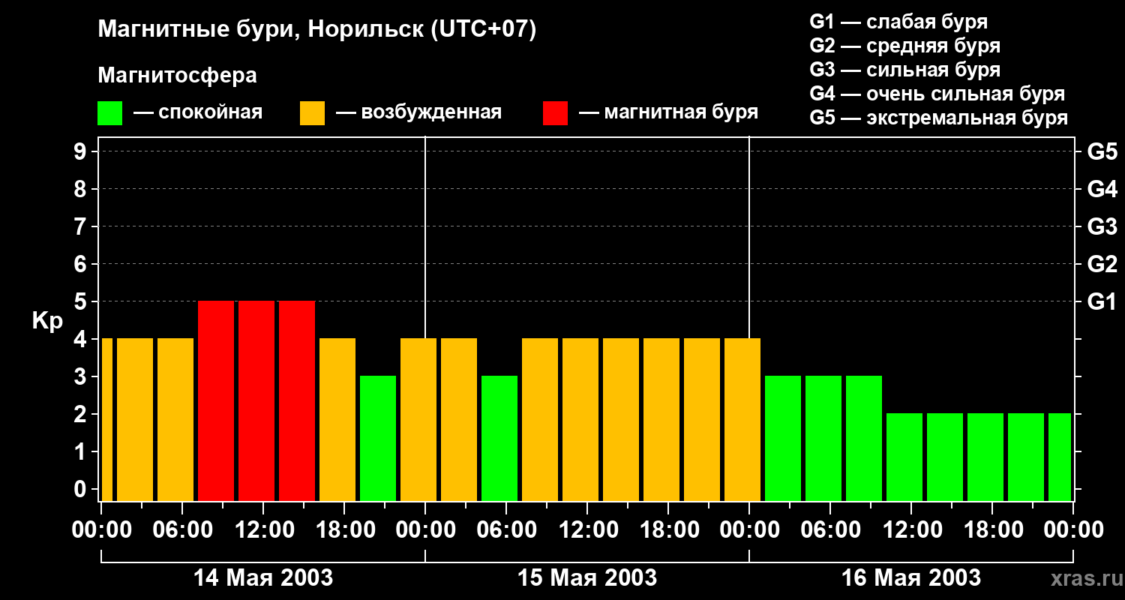
Task: Click the 'Kp' axis title
Action: click(x=47, y=321)
